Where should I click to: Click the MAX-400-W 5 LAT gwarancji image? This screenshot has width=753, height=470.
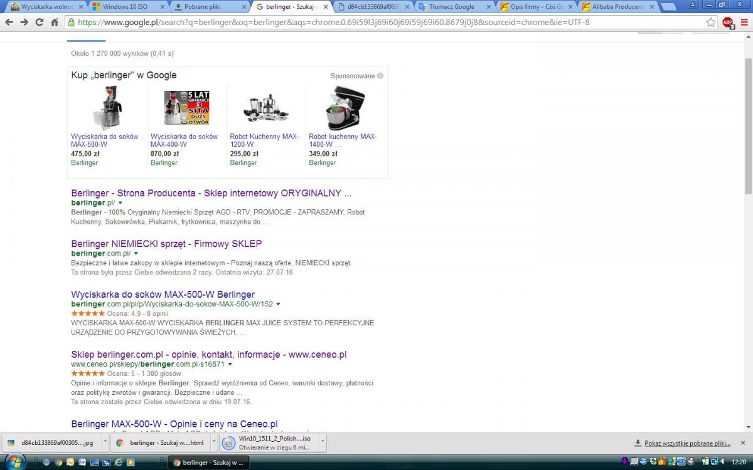click(186, 108)
